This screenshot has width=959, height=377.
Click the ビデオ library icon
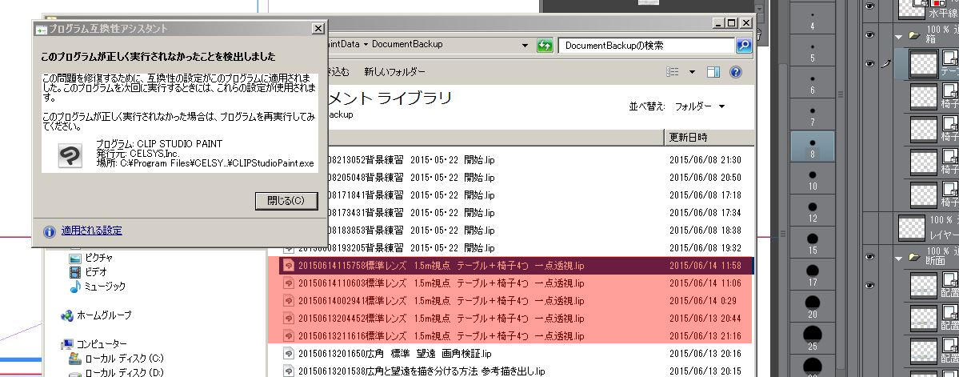pyautogui.click(x=75, y=271)
